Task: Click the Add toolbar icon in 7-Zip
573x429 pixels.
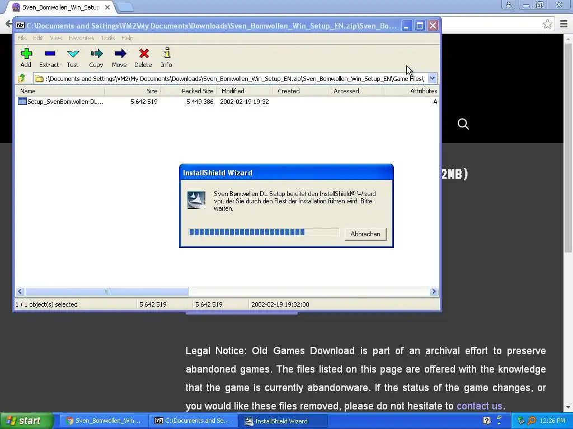Action: coord(26,54)
